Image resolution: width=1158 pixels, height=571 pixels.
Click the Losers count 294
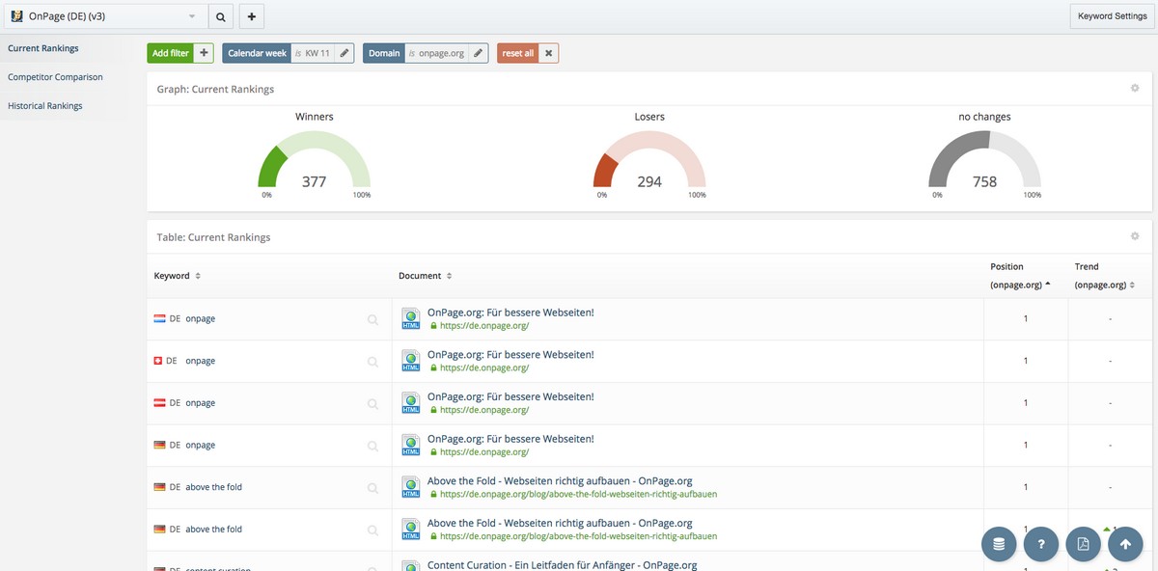pyautogui.click(x=649, y=181)
